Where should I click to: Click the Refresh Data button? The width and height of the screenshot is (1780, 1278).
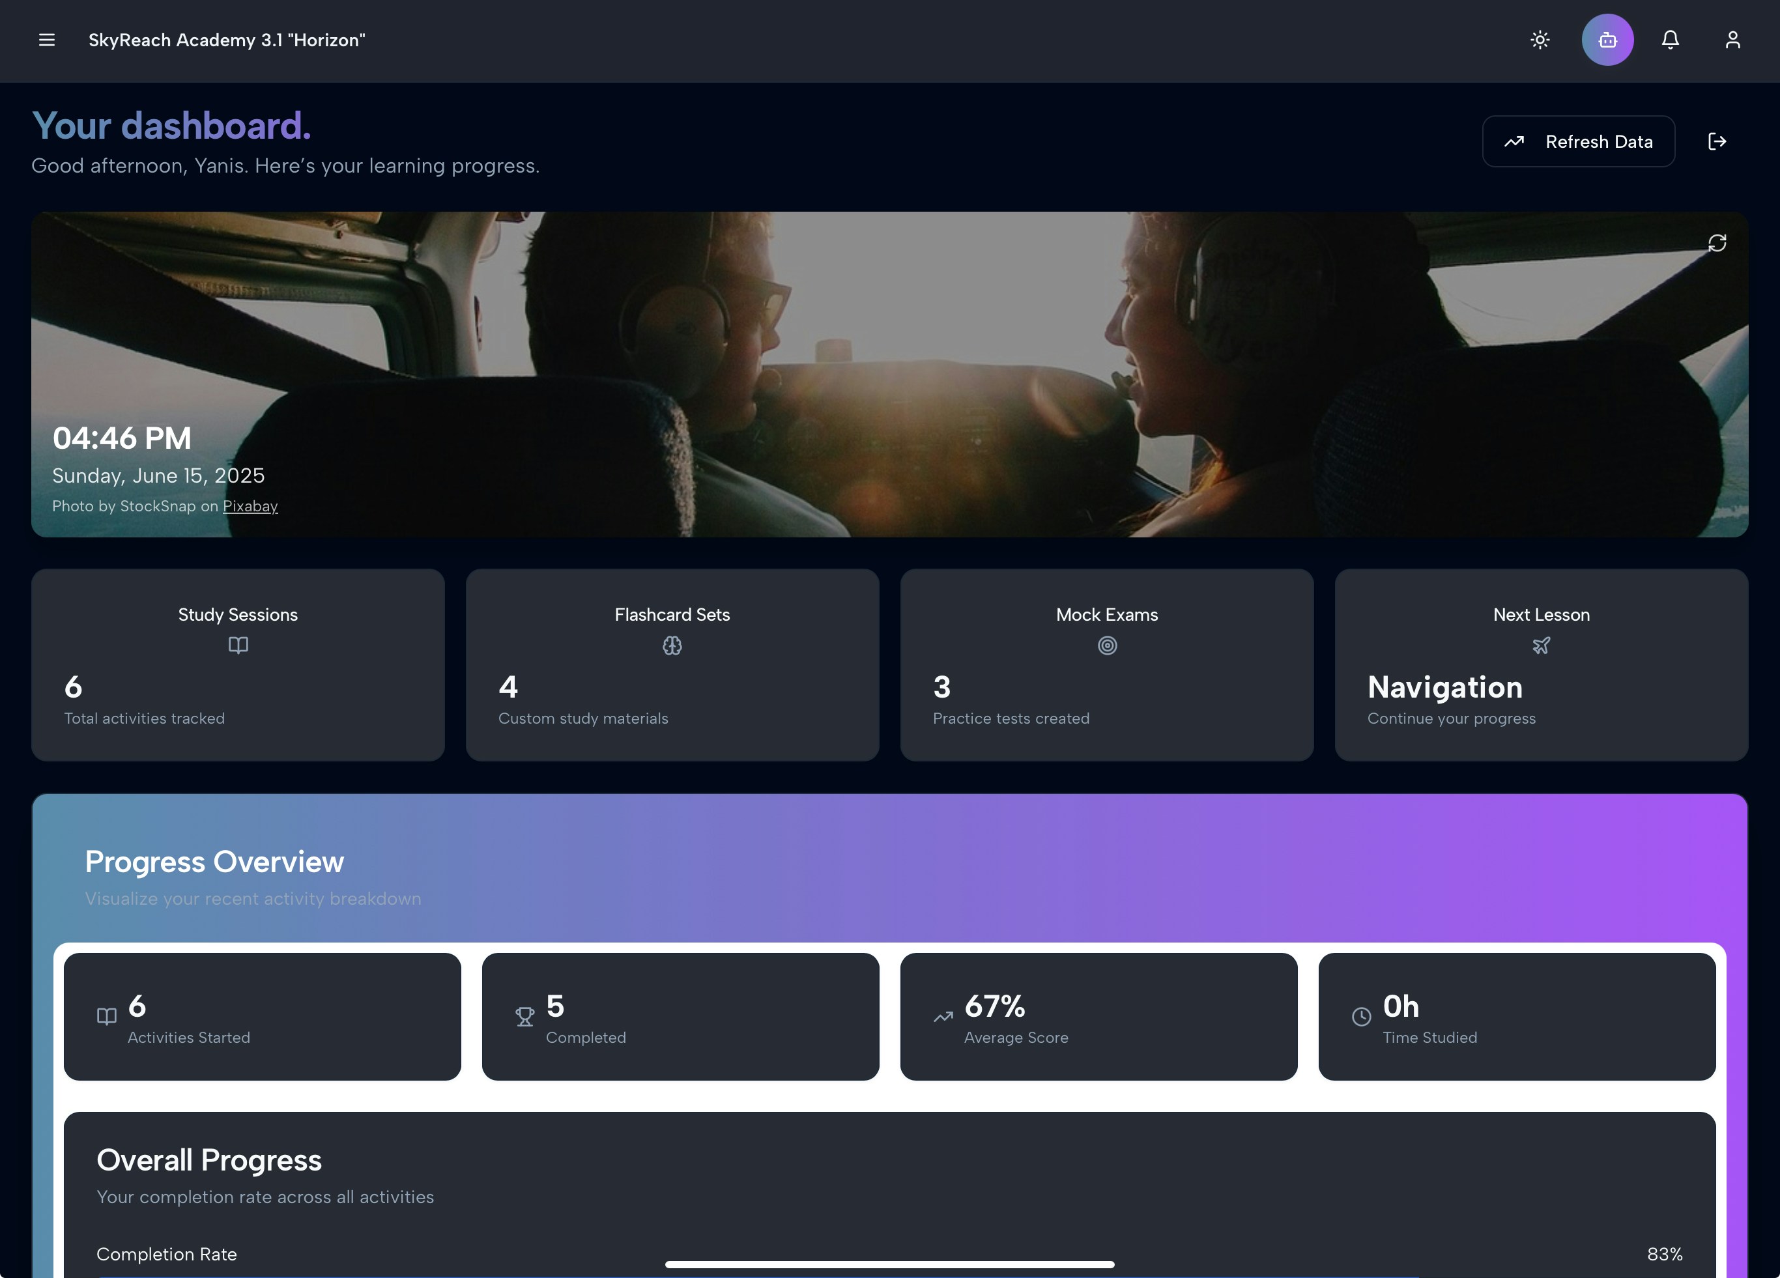coord(1577,141)
